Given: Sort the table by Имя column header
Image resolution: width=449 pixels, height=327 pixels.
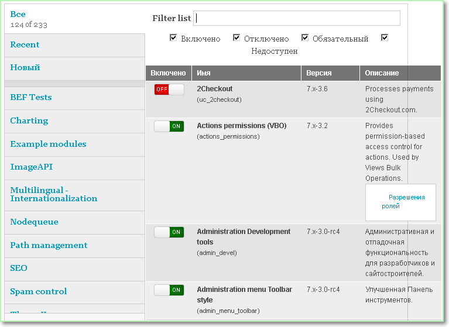Looking at the screenshot, I should pyautogui.click(x=204, y=73).
